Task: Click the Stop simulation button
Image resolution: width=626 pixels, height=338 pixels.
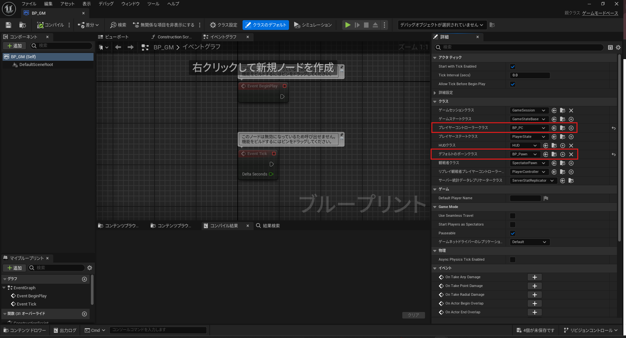Action: tap(366, 25)
